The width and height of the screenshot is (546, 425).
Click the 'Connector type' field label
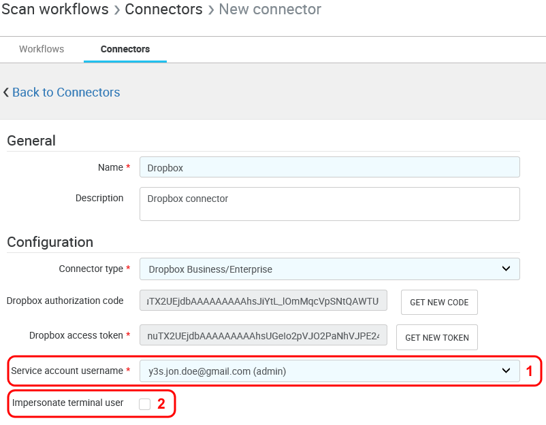click(91, 269)
